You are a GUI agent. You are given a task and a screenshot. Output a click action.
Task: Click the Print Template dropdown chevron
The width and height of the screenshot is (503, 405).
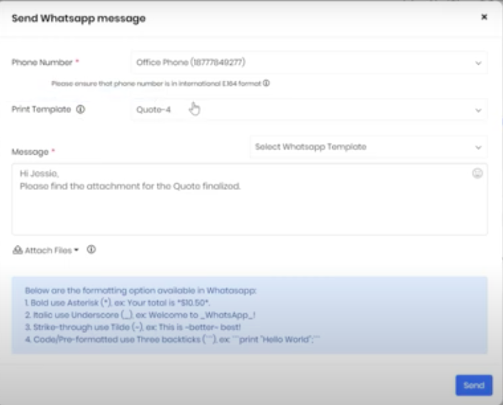click(x=478, y=111)
